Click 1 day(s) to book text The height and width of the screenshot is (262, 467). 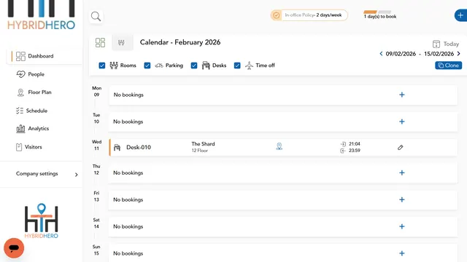[x=380, y=17]
